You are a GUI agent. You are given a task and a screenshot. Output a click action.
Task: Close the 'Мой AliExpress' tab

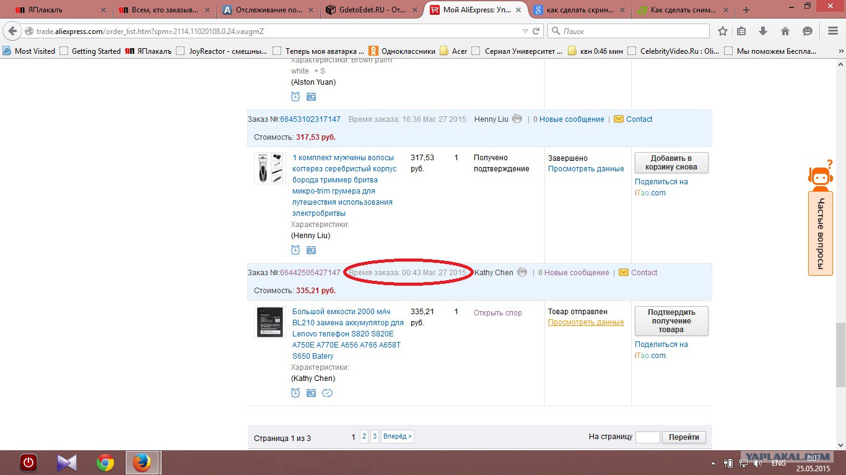519,10
